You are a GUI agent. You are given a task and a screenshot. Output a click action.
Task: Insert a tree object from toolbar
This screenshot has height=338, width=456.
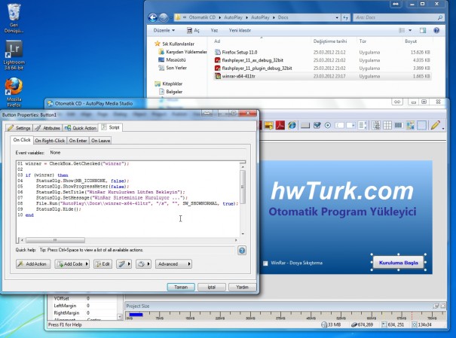coord(376,126)
